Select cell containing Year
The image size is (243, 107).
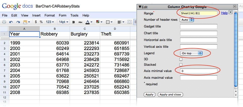point(24,34)
